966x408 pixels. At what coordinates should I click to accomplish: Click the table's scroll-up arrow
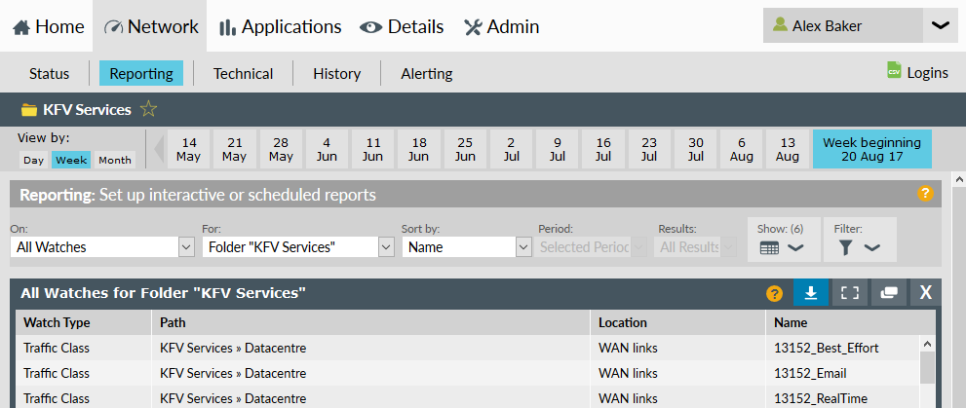coord(927,344)
